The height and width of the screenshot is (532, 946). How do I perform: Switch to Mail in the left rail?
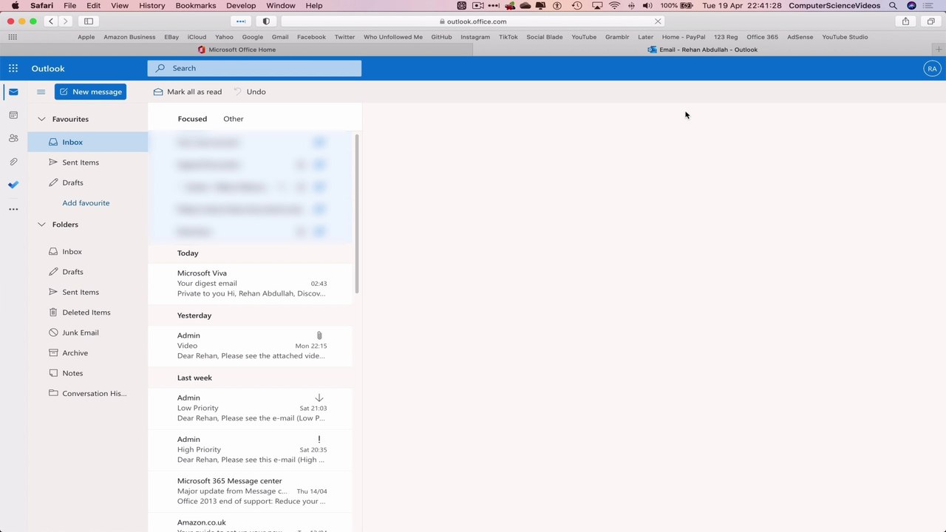click(13, 92)
